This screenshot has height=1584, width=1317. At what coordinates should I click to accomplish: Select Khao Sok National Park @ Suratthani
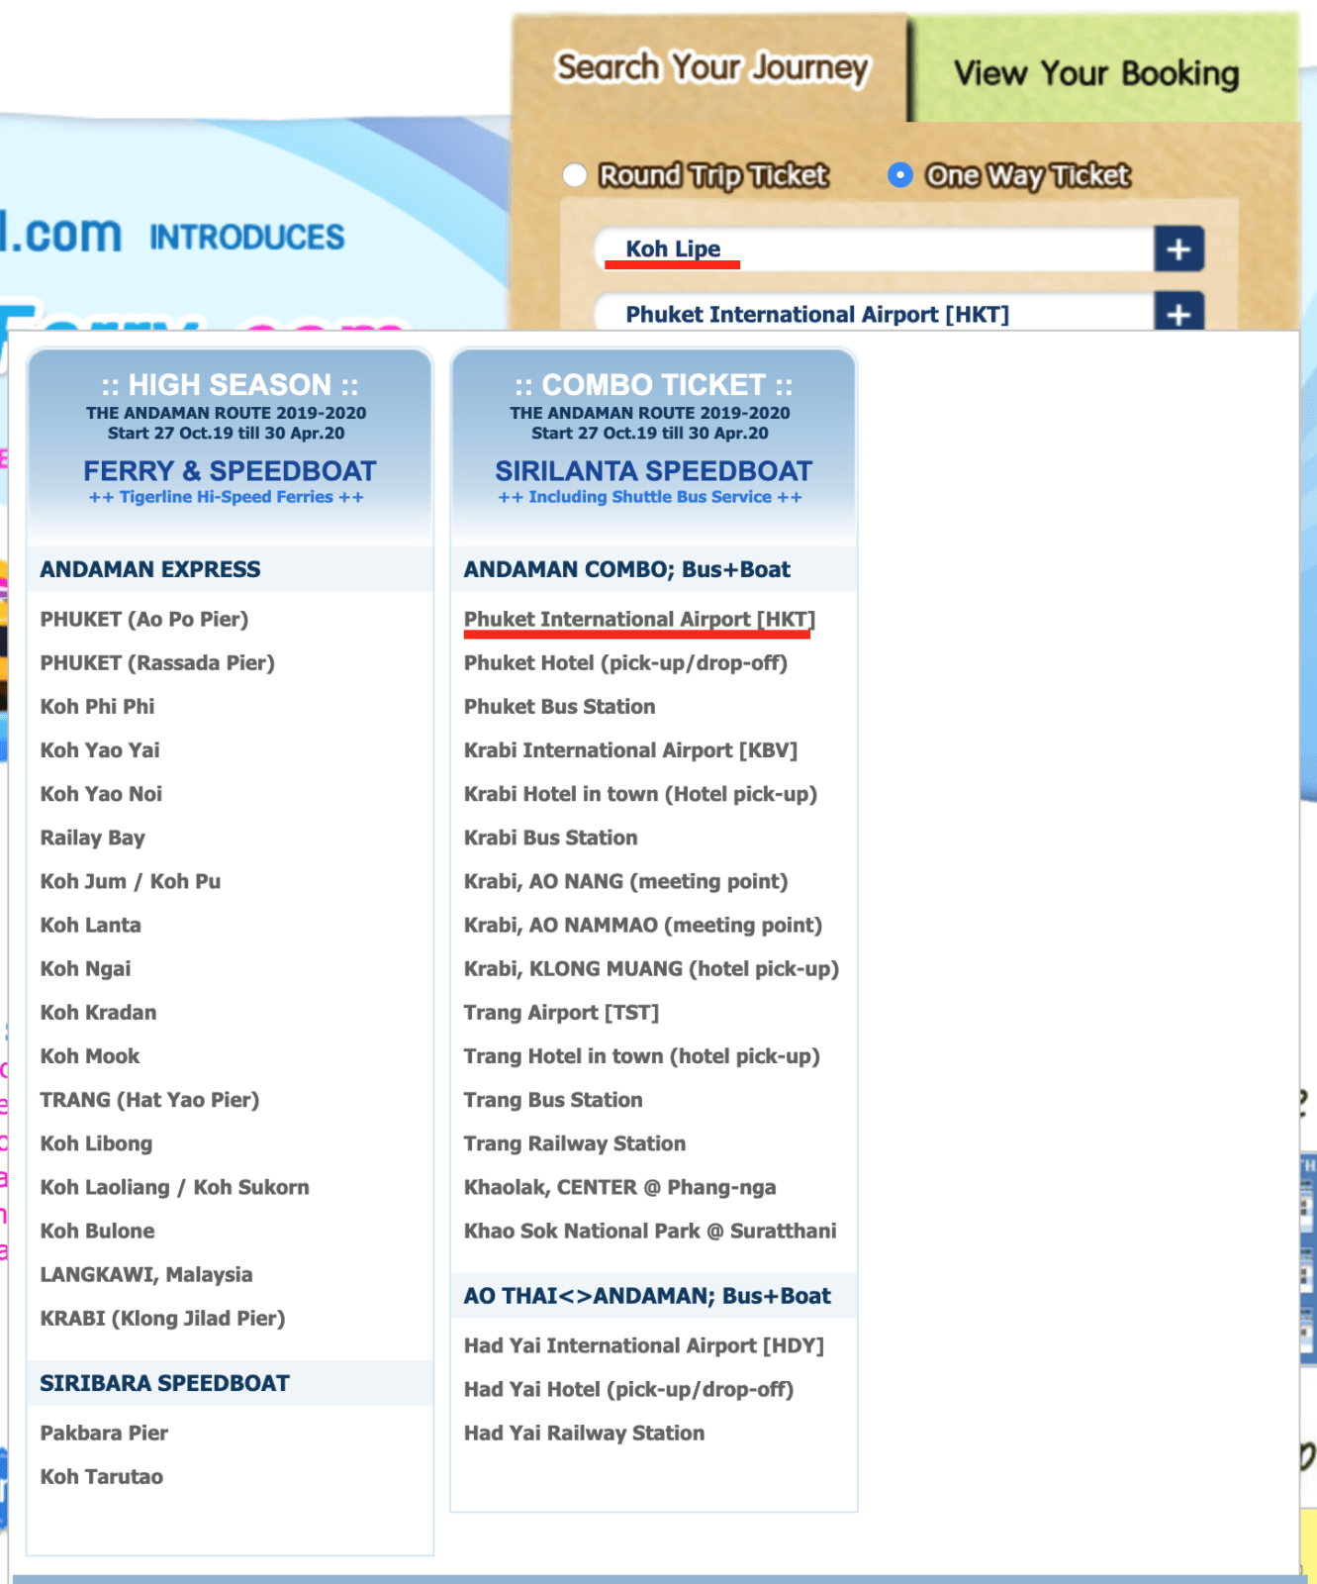649,1232
